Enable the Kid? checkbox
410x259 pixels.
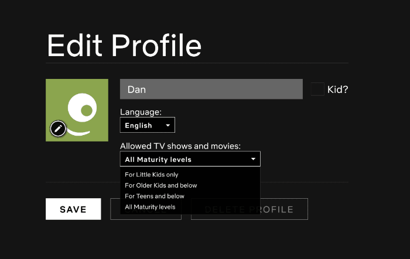[x=317, y=89]
